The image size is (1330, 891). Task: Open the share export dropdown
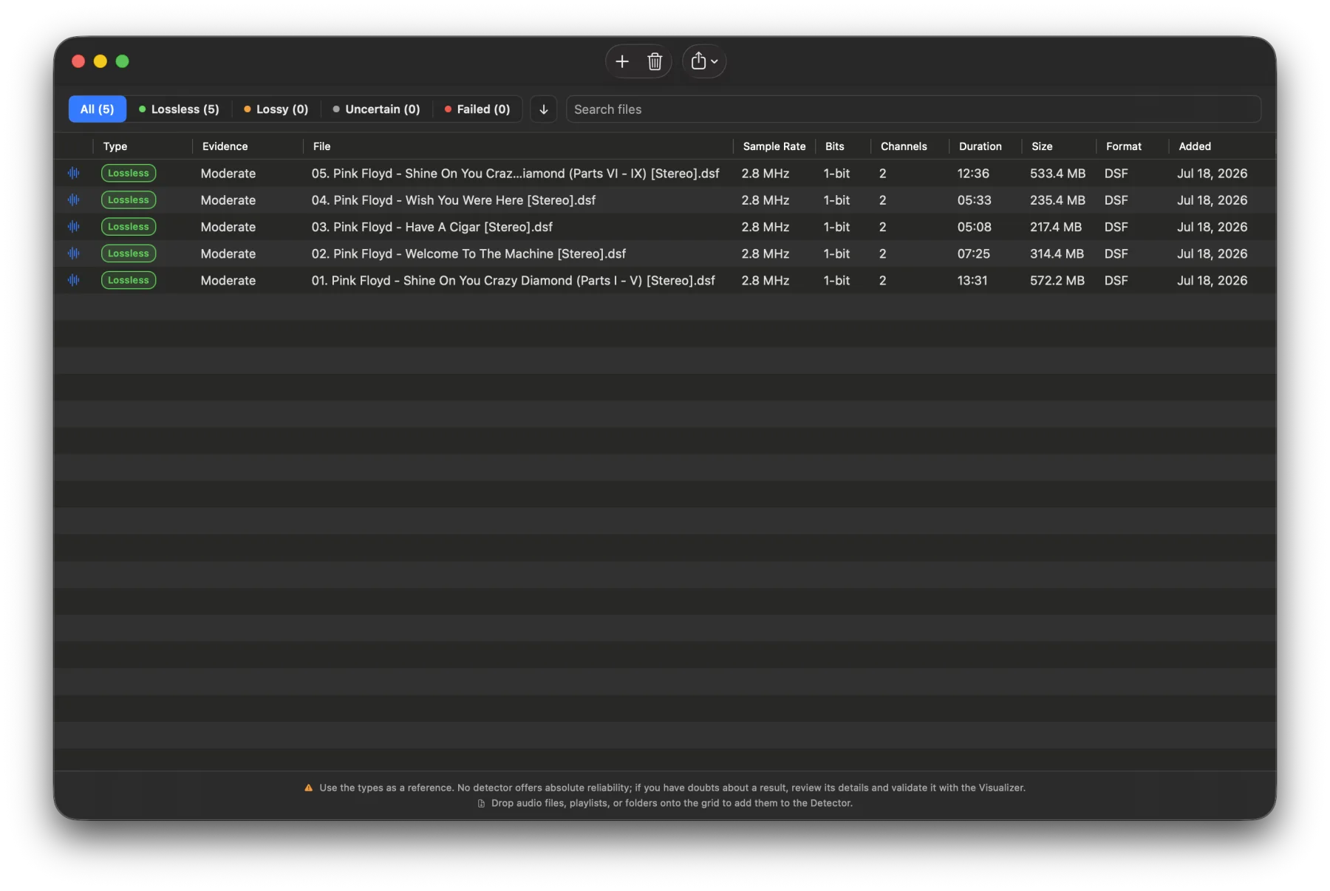(x=704, y=61)
